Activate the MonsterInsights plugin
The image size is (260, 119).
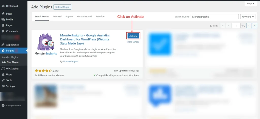[133, 36]
